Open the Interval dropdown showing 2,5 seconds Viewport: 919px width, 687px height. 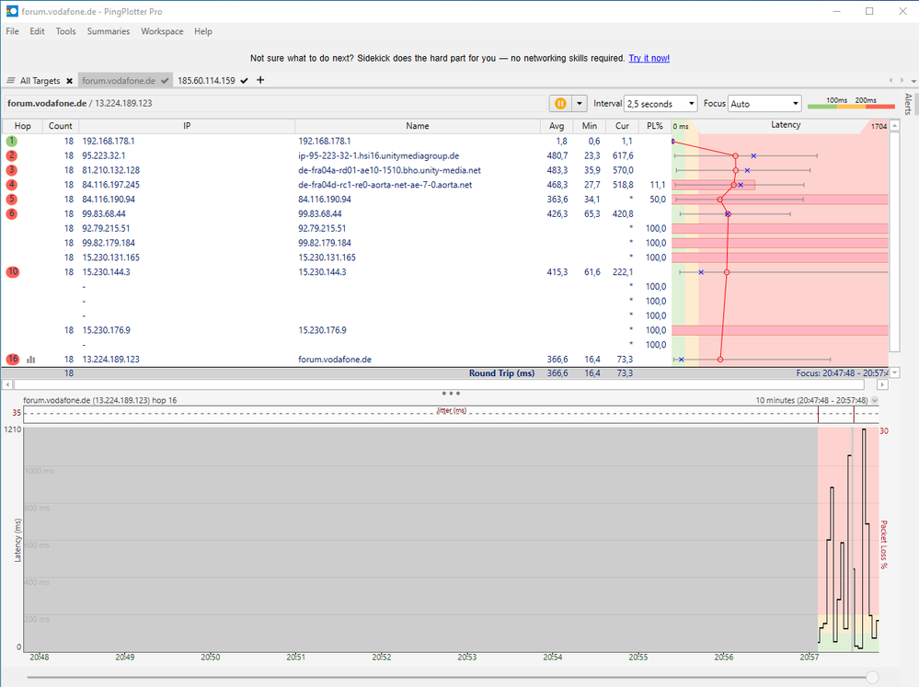coord(660,103)
